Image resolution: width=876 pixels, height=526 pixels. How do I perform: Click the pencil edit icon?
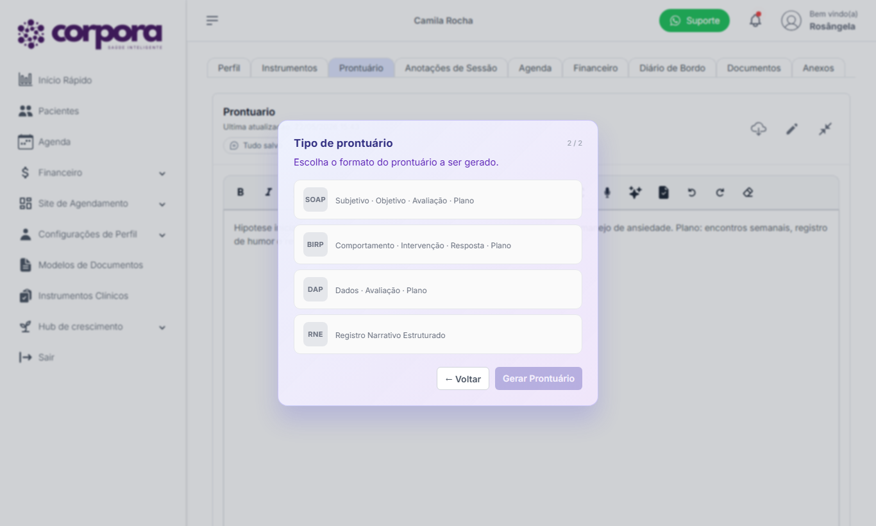(x=792, y=129)
